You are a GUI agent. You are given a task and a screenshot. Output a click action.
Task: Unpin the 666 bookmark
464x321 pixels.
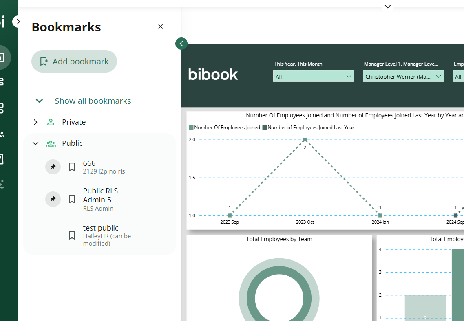53,167
